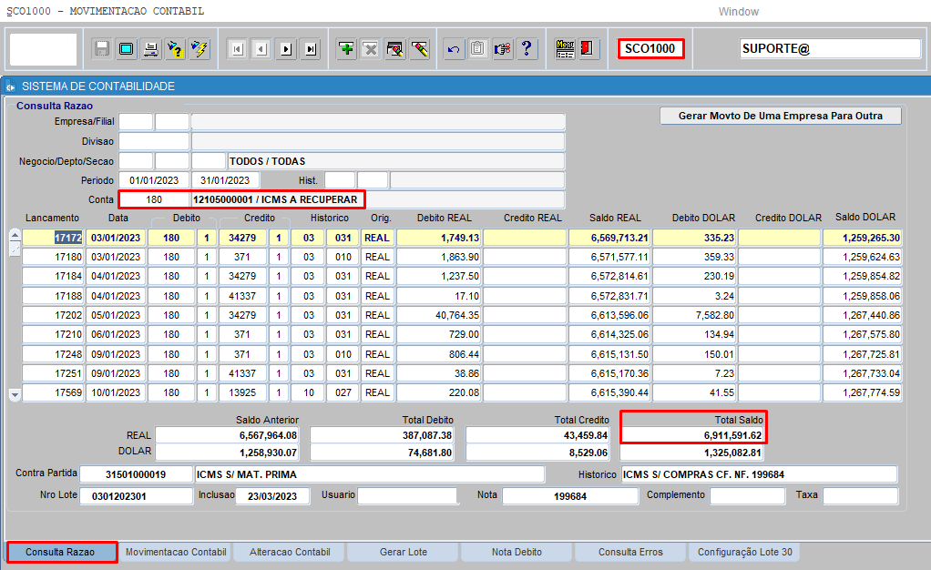Click the SUPORTE@ user field
Image resolution: width=931 pixels, height=570 pixels.
click(830, 48)
